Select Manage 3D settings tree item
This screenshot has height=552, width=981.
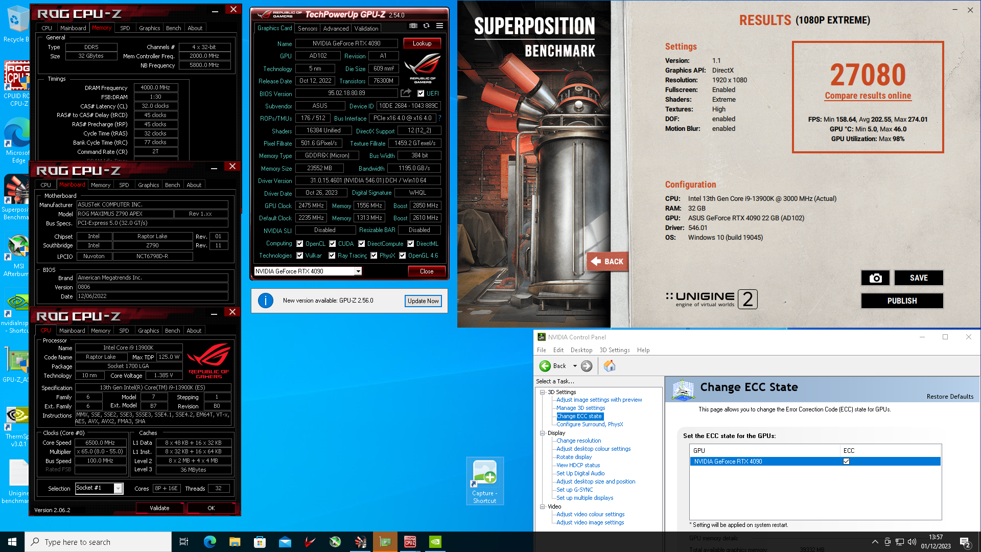pyautogui.click(x=580, y=408)
